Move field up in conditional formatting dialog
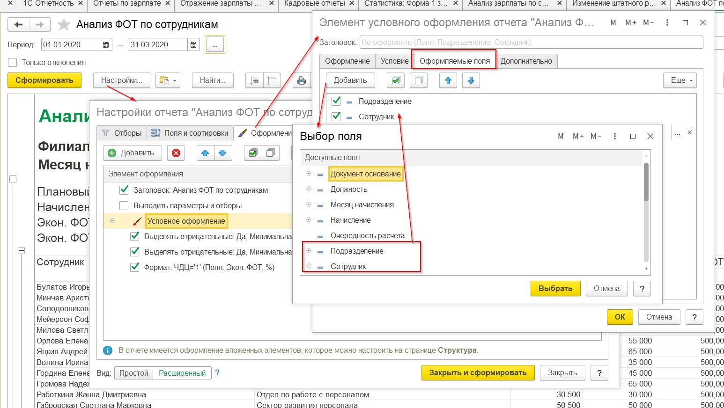Image resolution: width=724 pixels, height=408 pixels. click(448, 80)
